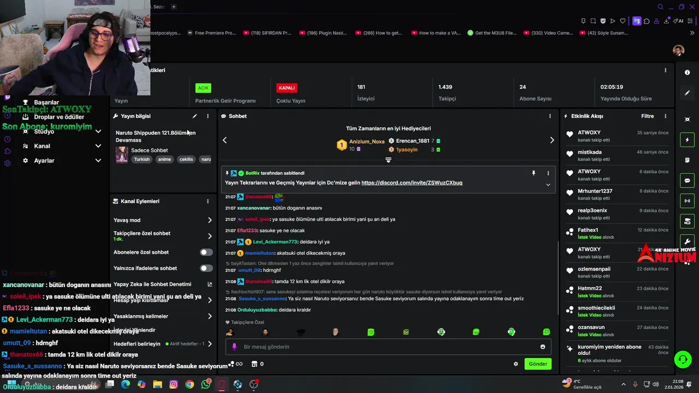Toggle Abonelere özel sohbet switch
699x393 pixels.
tap(206, 252)
